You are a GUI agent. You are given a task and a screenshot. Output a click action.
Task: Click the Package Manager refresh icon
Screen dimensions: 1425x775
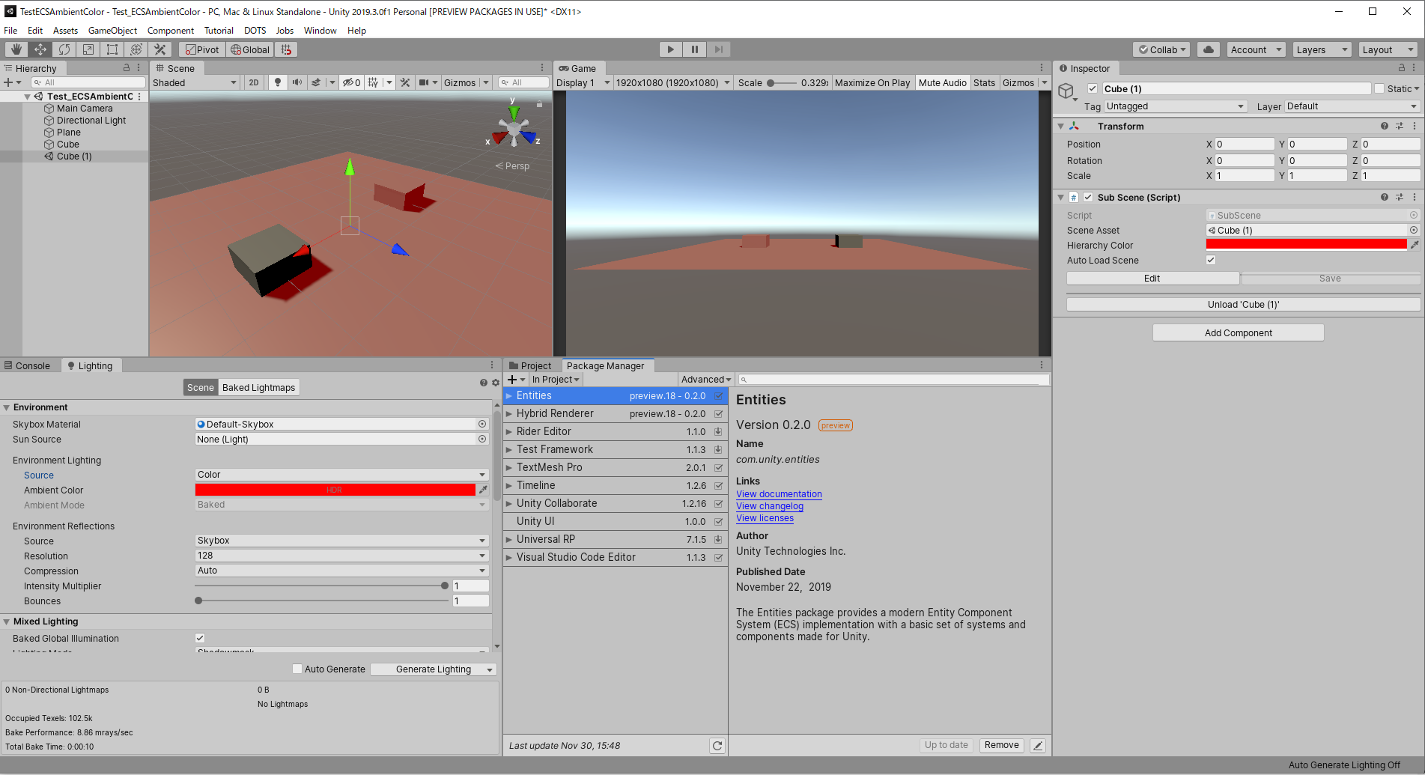717,745
